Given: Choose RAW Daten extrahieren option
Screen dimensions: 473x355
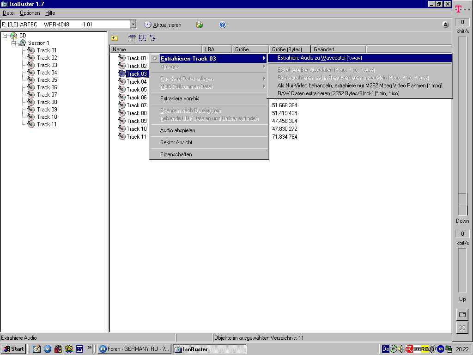Looking at the screenshot, I should [360, 93].
